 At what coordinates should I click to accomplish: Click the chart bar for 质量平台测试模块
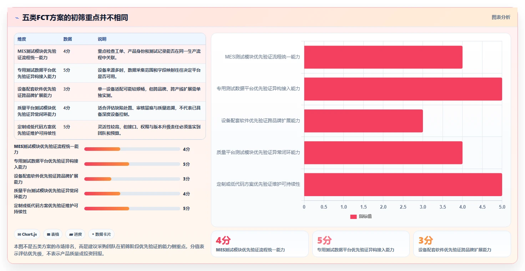point(383,153)
